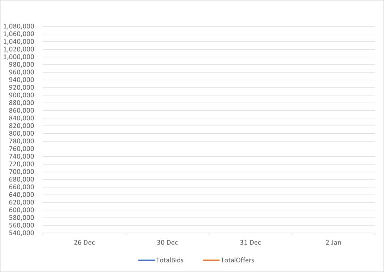Screen dimensions: 384x272
Task: Select the 740,000 y-axis value
Action: 21,156
